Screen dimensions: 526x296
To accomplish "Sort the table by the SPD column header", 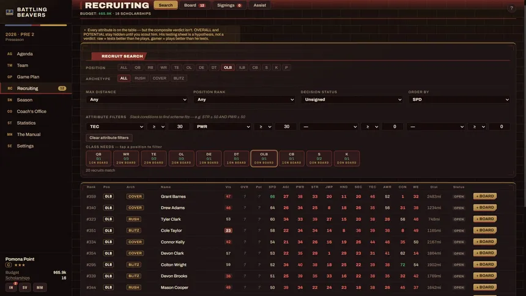I will [272, 187].
